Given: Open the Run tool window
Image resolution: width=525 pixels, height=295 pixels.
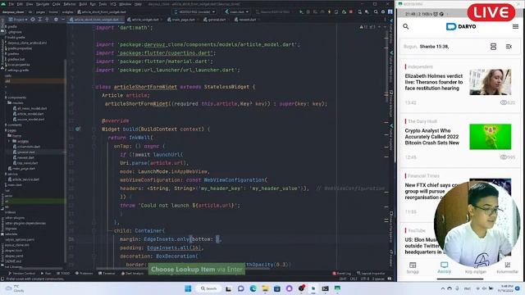Looking at the screenshot, I should click(x=47, y=273).
